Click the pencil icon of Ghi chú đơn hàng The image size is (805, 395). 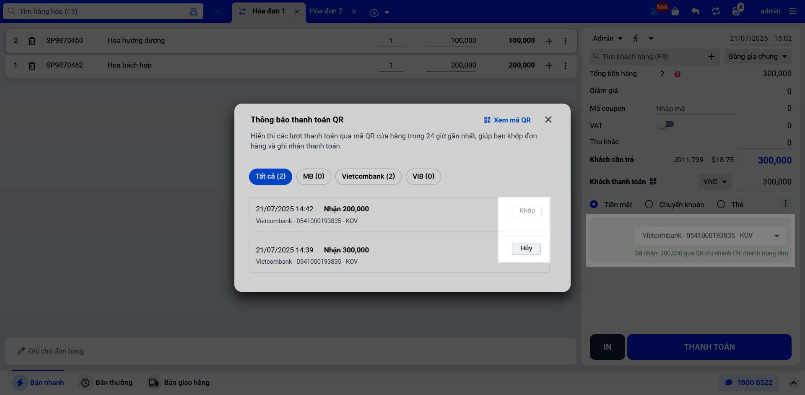point(21,351)
